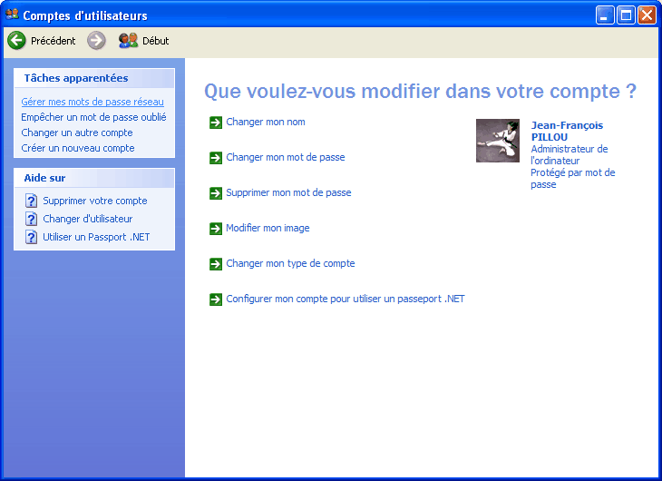Open help topic Utiliser un Passport .NET

click(96, 237)
